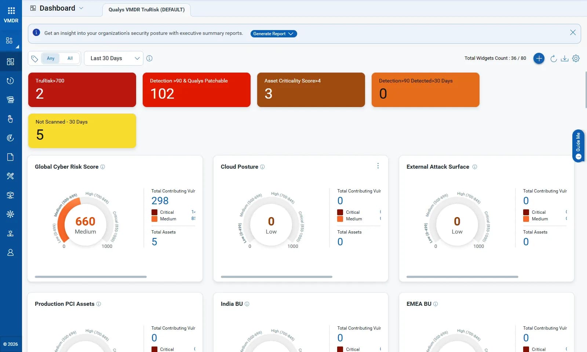Click the External Attack Surface widget scrollbar
This screenshot has height=352, width=587.
(462, 277)
